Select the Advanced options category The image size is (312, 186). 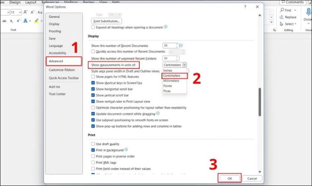click(64, 61)
